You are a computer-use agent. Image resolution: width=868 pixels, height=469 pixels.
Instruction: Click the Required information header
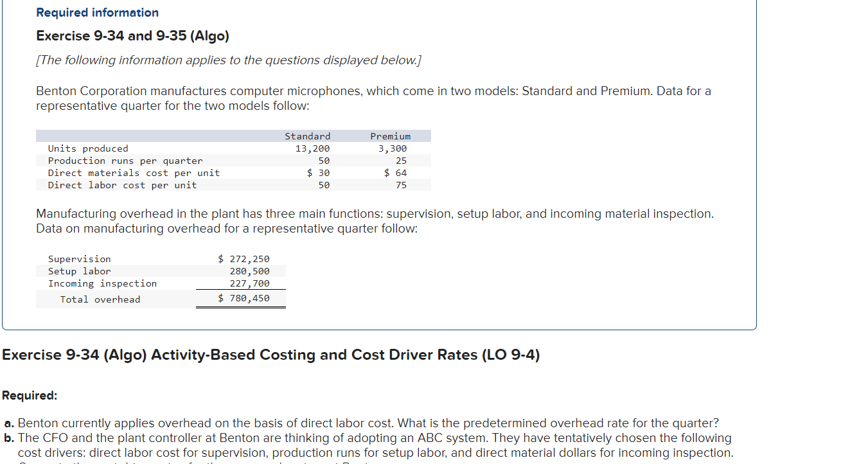pyautogui.click(x=97, y=12)
